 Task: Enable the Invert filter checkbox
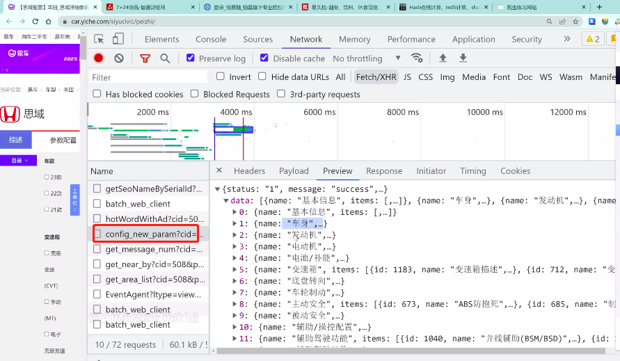221,77
